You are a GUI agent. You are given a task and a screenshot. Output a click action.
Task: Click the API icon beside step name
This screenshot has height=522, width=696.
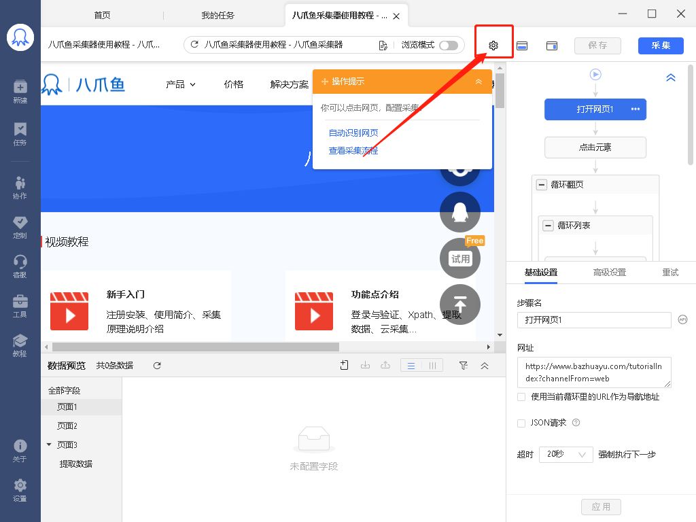(x=682, y=319)
